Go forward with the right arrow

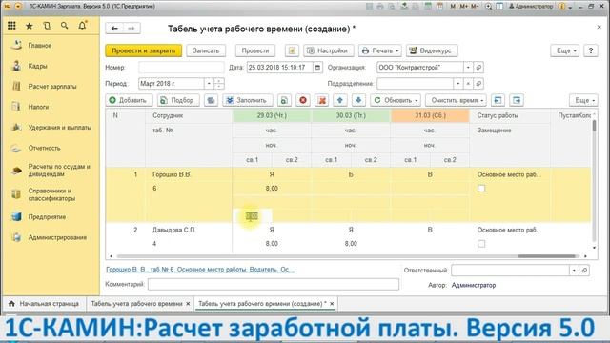coord(132,28)
